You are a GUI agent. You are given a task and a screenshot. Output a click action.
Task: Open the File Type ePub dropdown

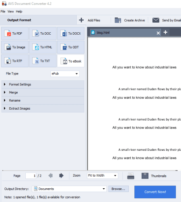65,74
